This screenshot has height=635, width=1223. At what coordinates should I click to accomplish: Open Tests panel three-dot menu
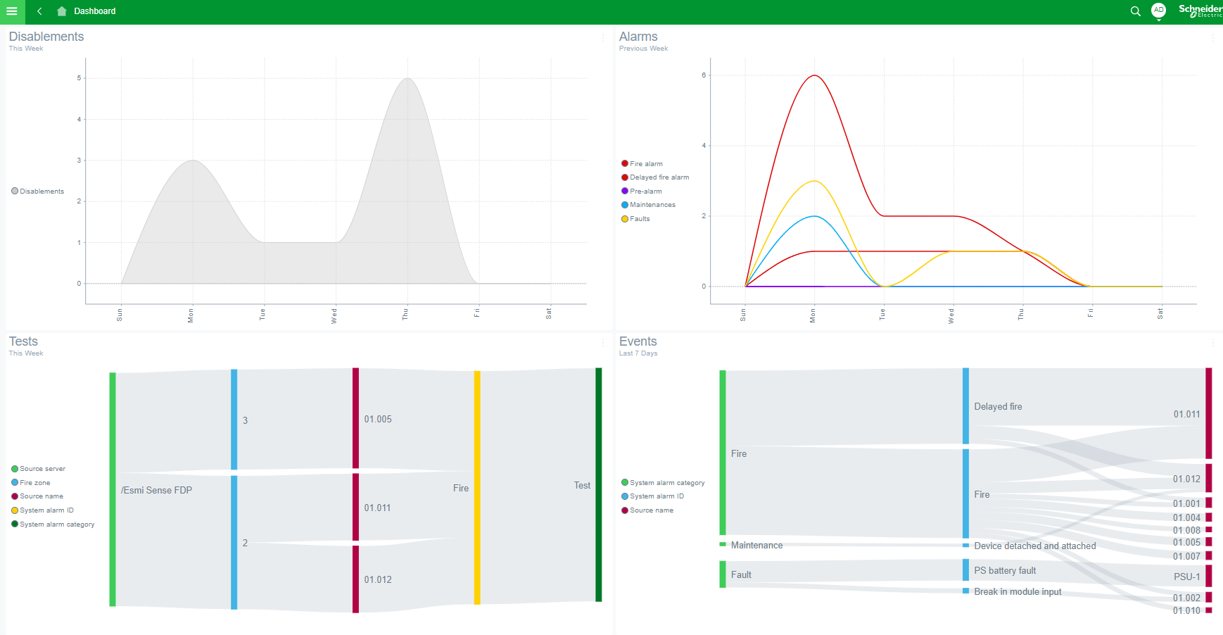[x=603, y=343]
